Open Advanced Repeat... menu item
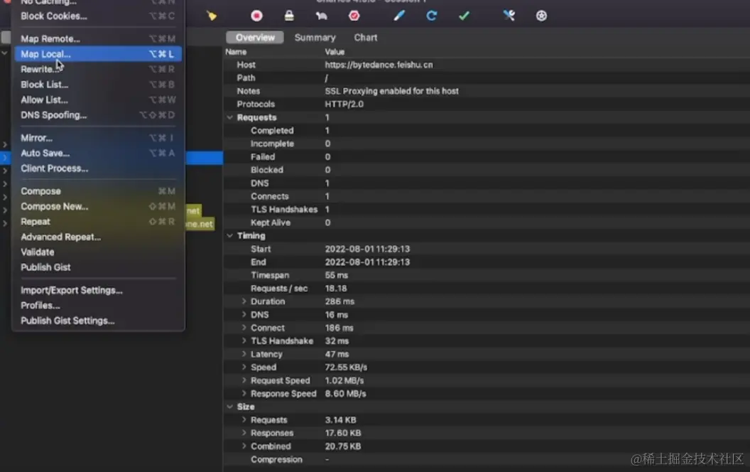The height and width of the screenshot is (472, 750). point(98,237)
